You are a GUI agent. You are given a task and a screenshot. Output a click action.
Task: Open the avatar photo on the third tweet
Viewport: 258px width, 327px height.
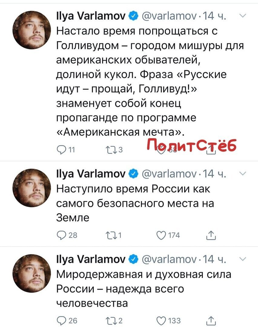pos(31,273)
